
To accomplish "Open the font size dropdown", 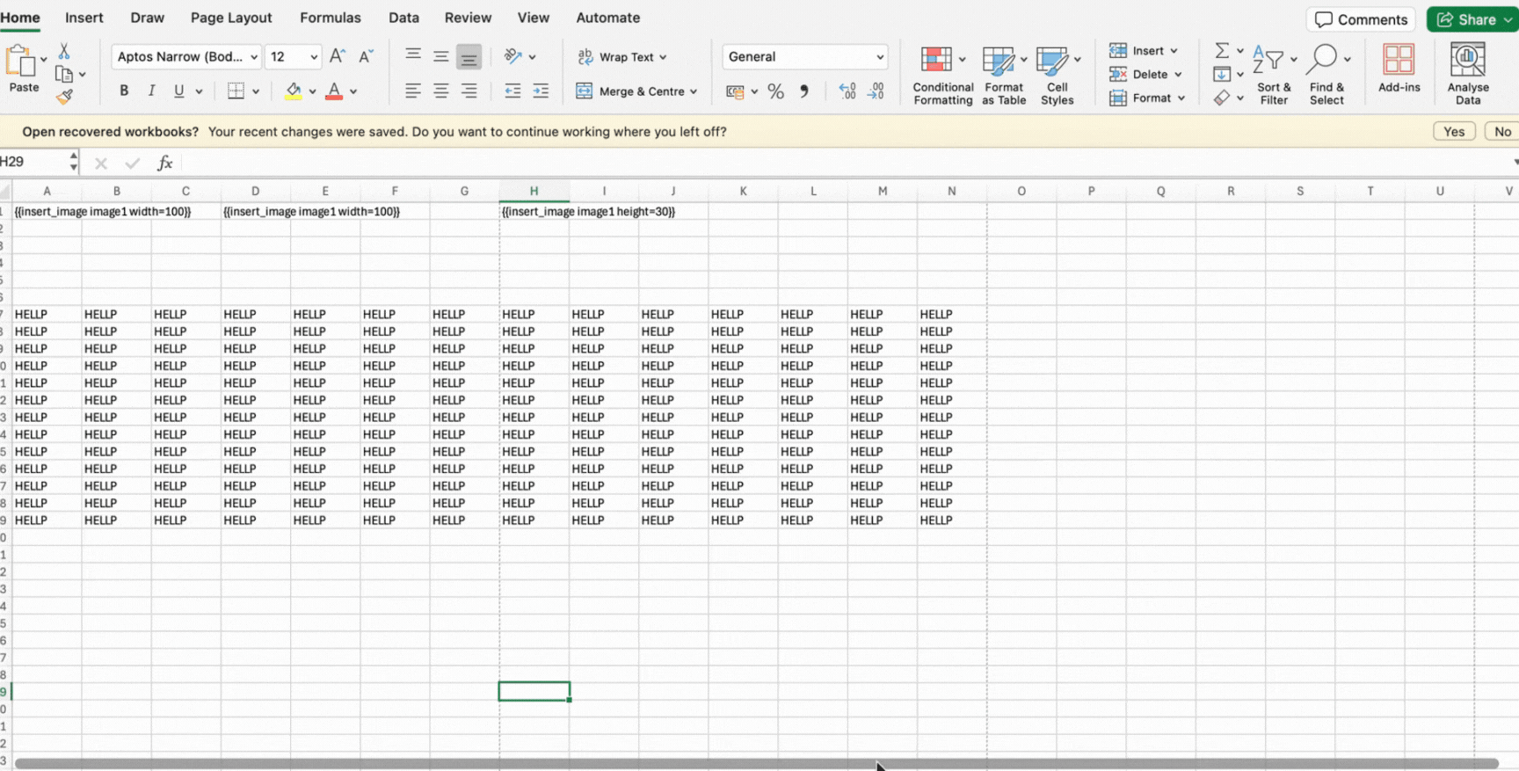I will click(313, 57).
